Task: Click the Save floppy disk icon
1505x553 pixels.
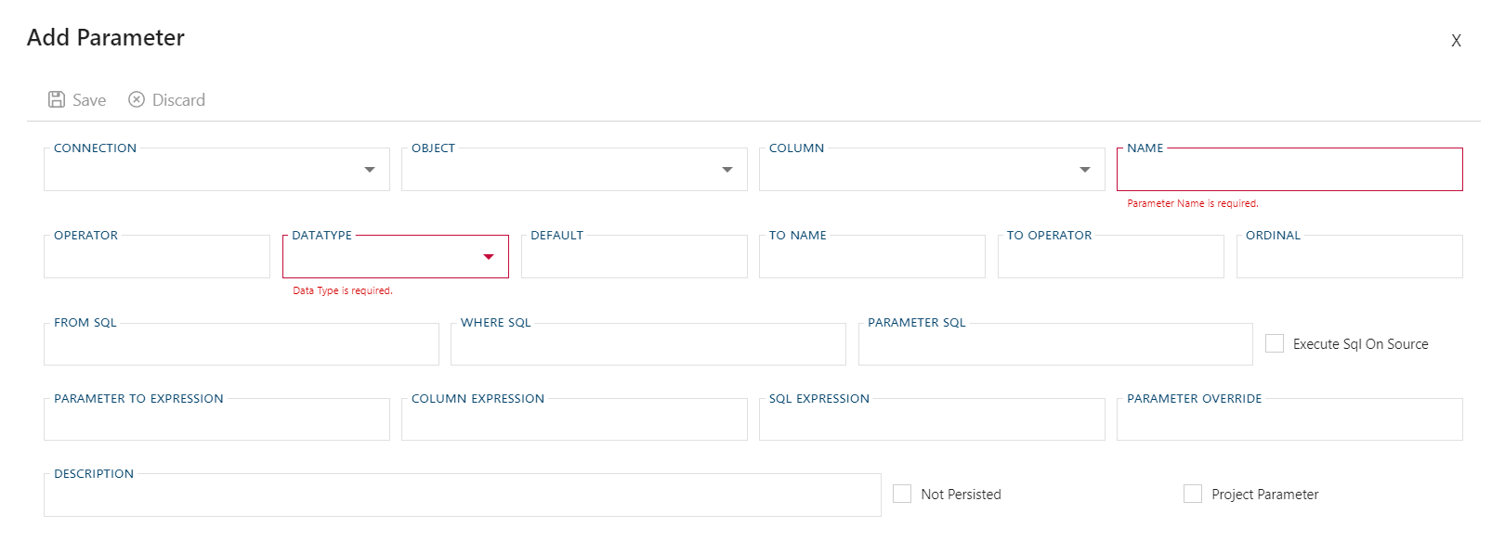Action: point(57,99)
